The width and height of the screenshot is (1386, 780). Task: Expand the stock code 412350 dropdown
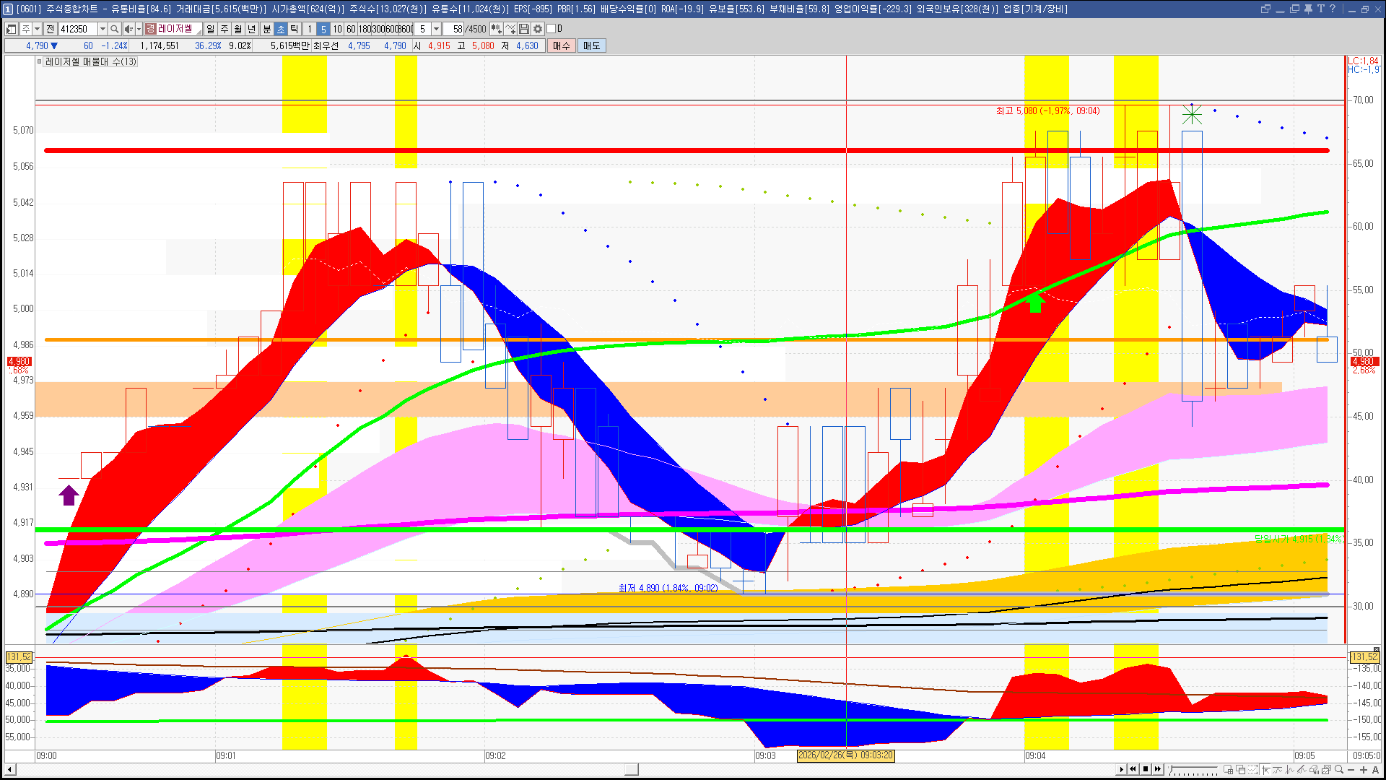[103, 29]
